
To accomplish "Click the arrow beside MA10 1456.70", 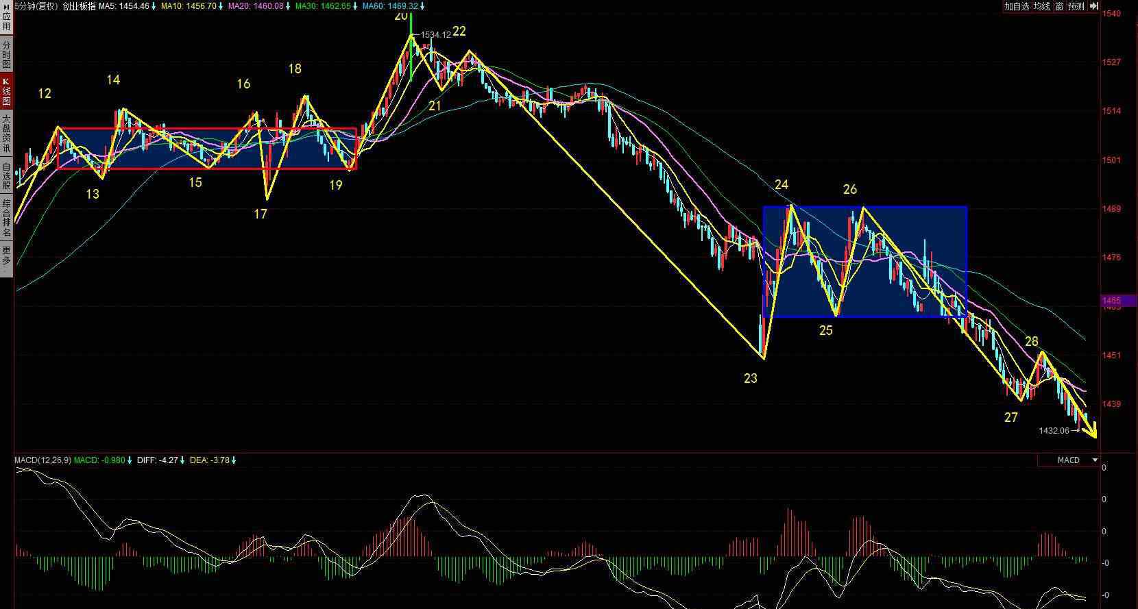I will tap(221, 6).
